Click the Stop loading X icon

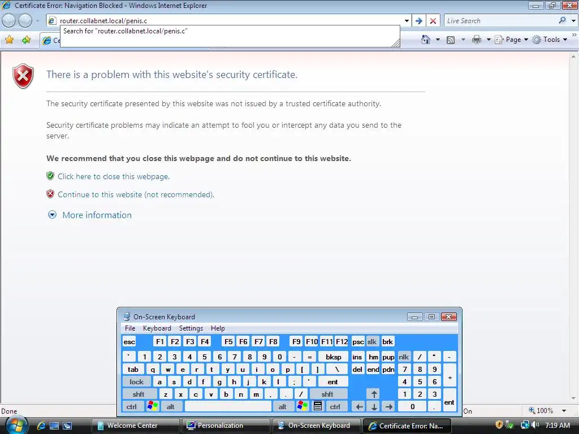pos(433,21)
